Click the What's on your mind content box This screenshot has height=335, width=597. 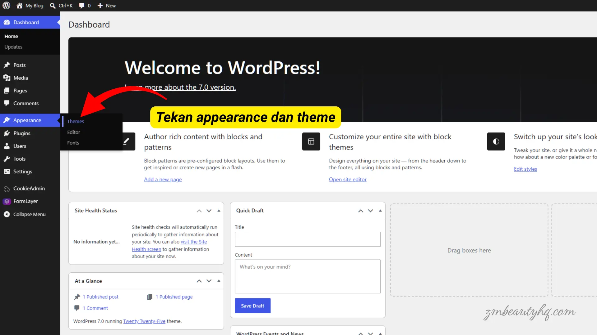(308, 276)
